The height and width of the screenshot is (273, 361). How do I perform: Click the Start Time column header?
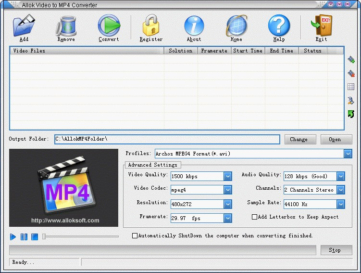(248, 51)
